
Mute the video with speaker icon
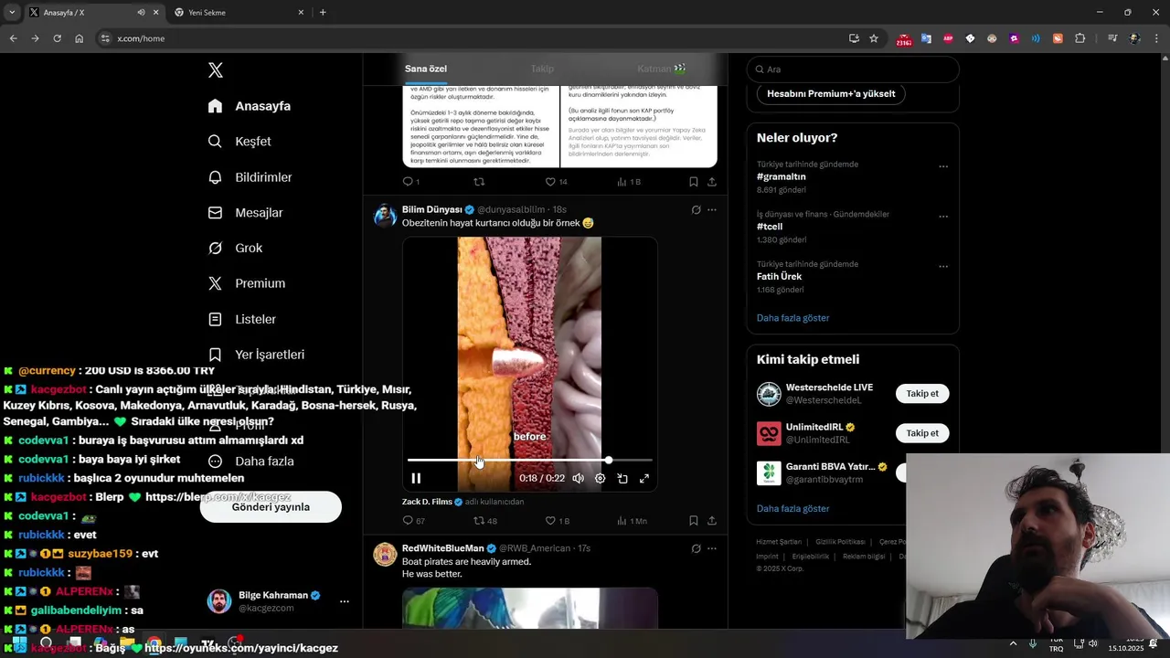(x=578, y=478)
